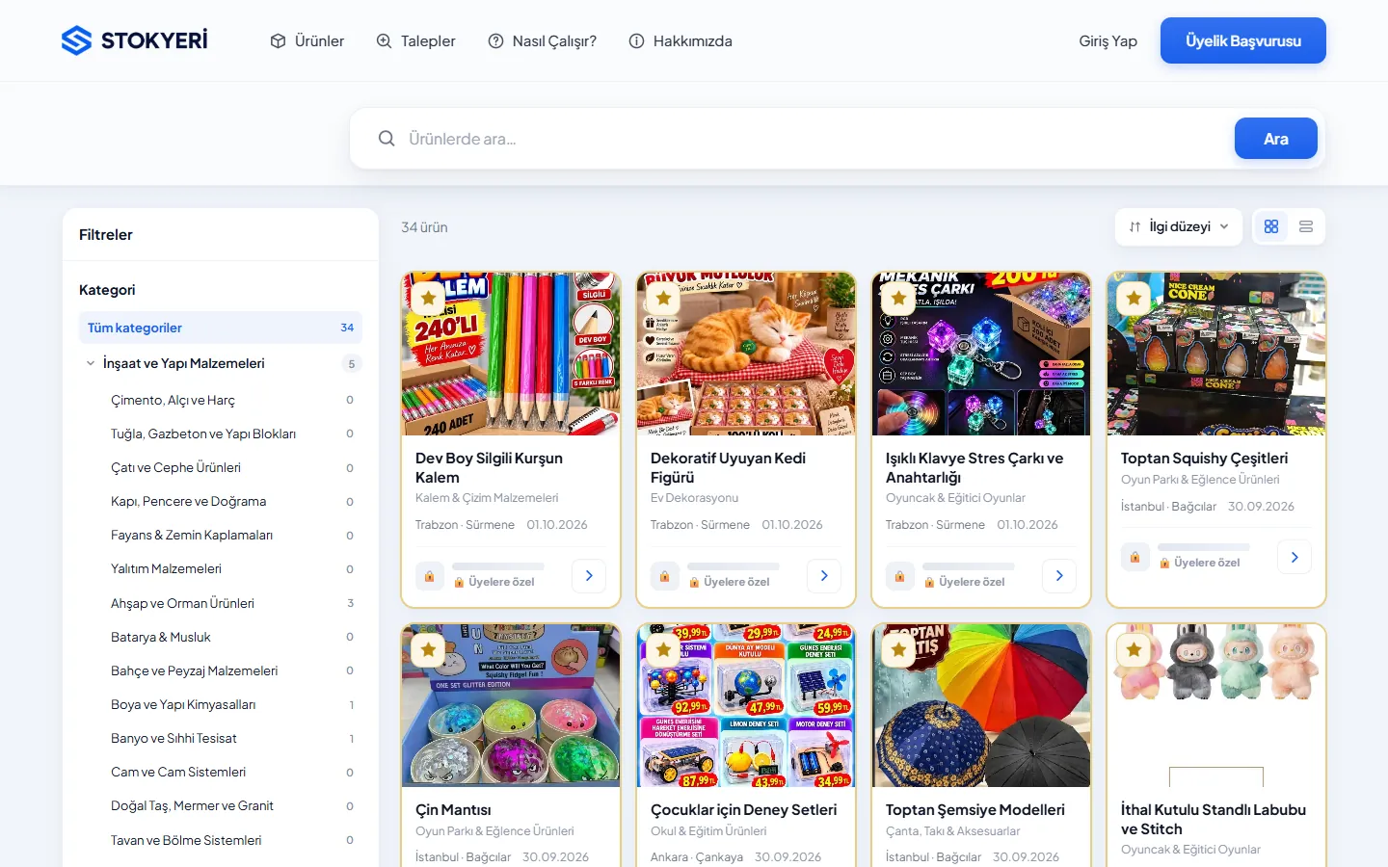1388x867 pixels.
Task: Open the Hakkımızda page
Action: coord(681,41)
